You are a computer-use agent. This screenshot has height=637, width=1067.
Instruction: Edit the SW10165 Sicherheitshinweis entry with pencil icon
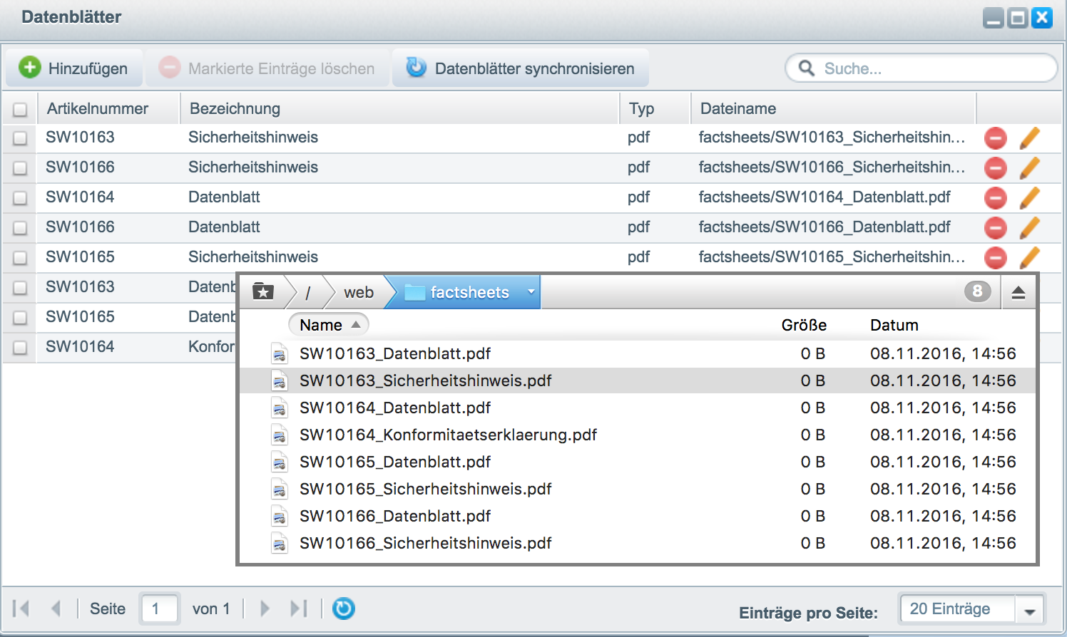[1029, 257]
